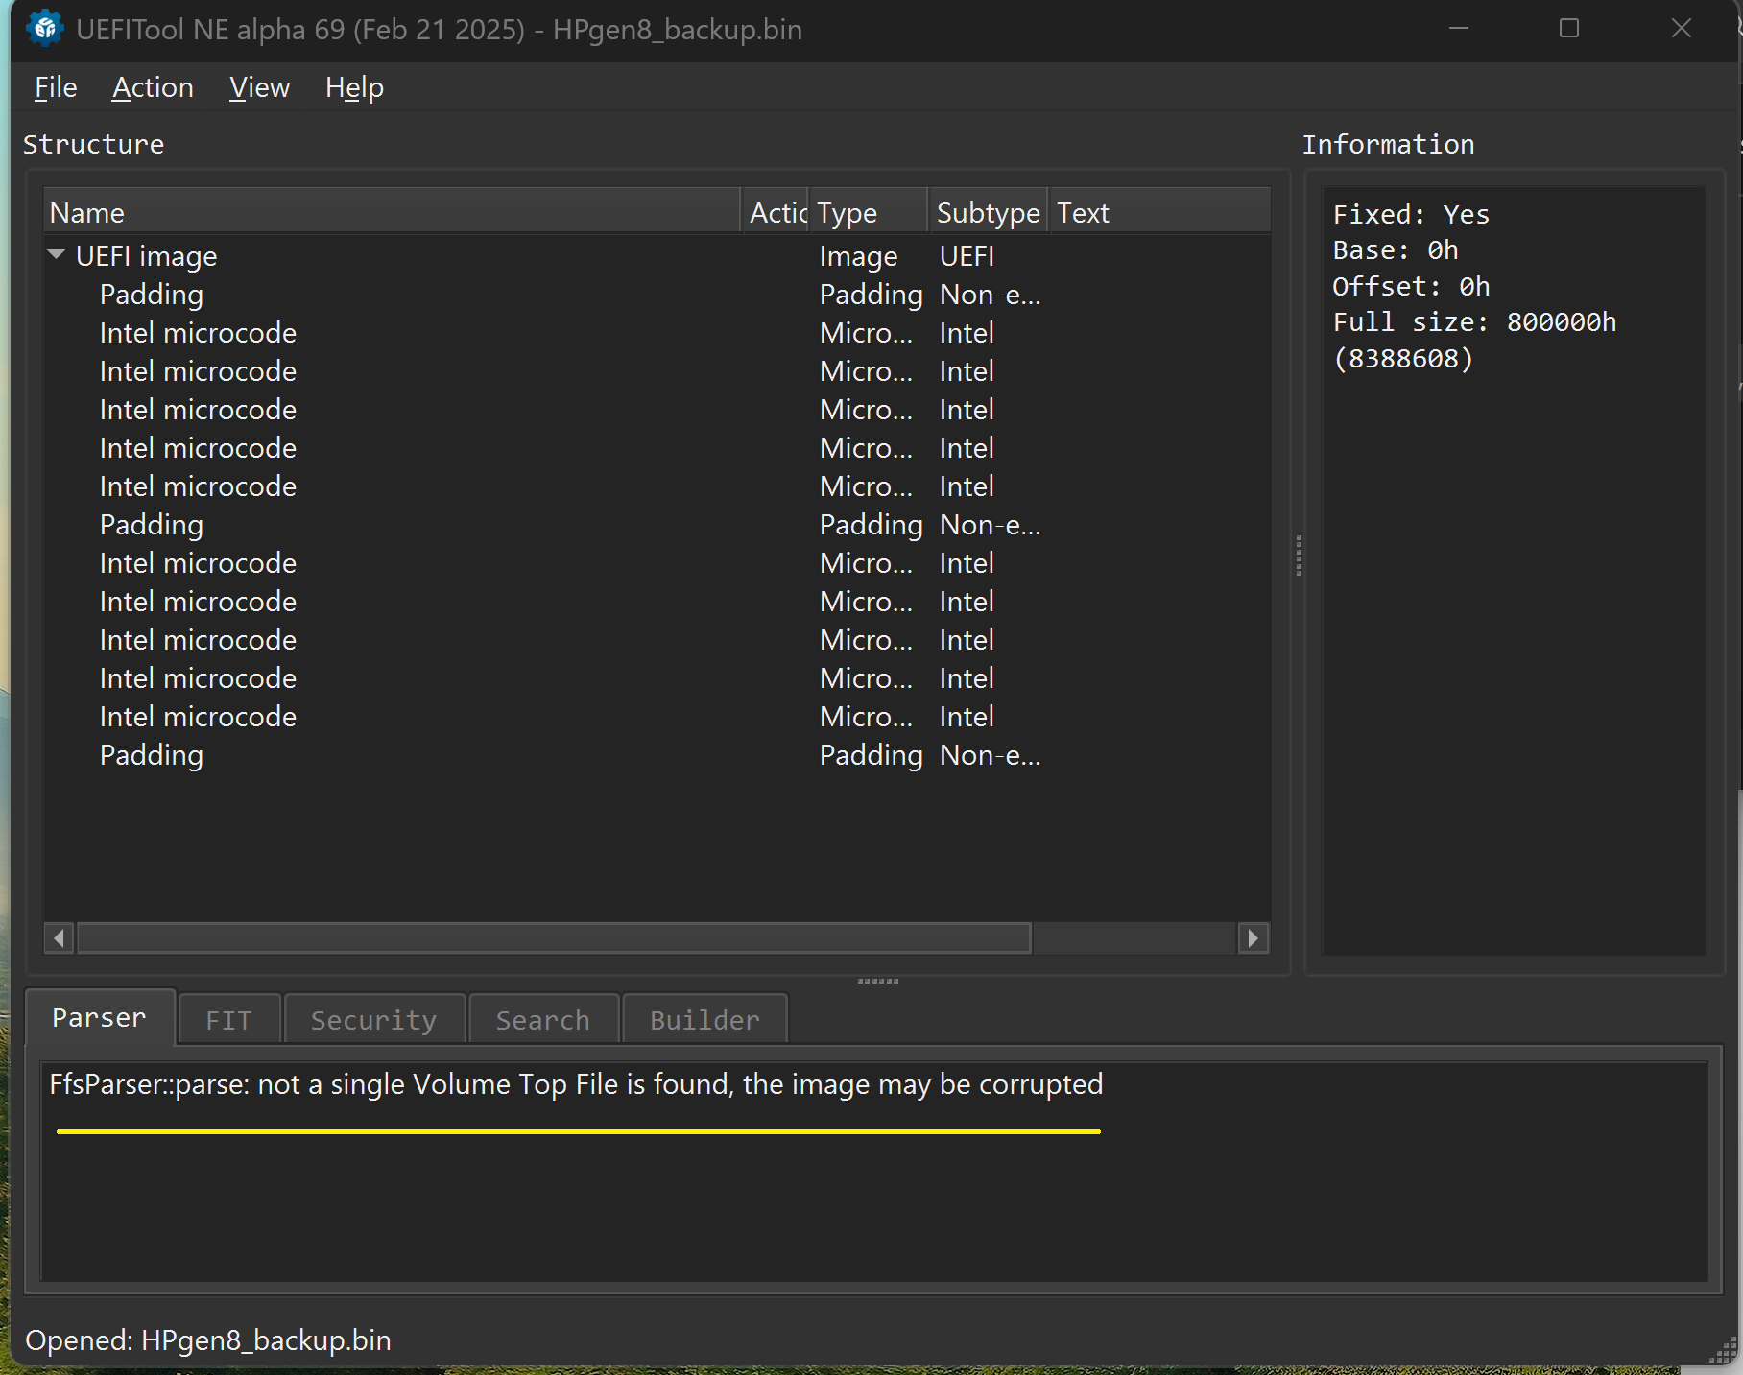1743x1375 pixels.
Task: Open the Action menu
Action: [153, 87]
